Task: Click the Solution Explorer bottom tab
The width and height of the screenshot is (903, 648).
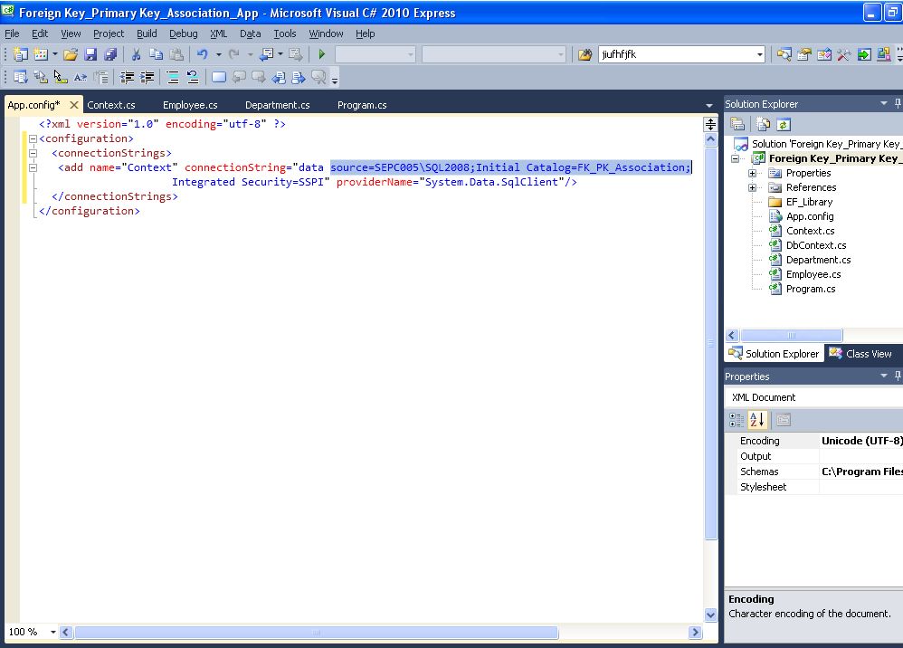Action: pyautogui.click(x=774, y=354)
